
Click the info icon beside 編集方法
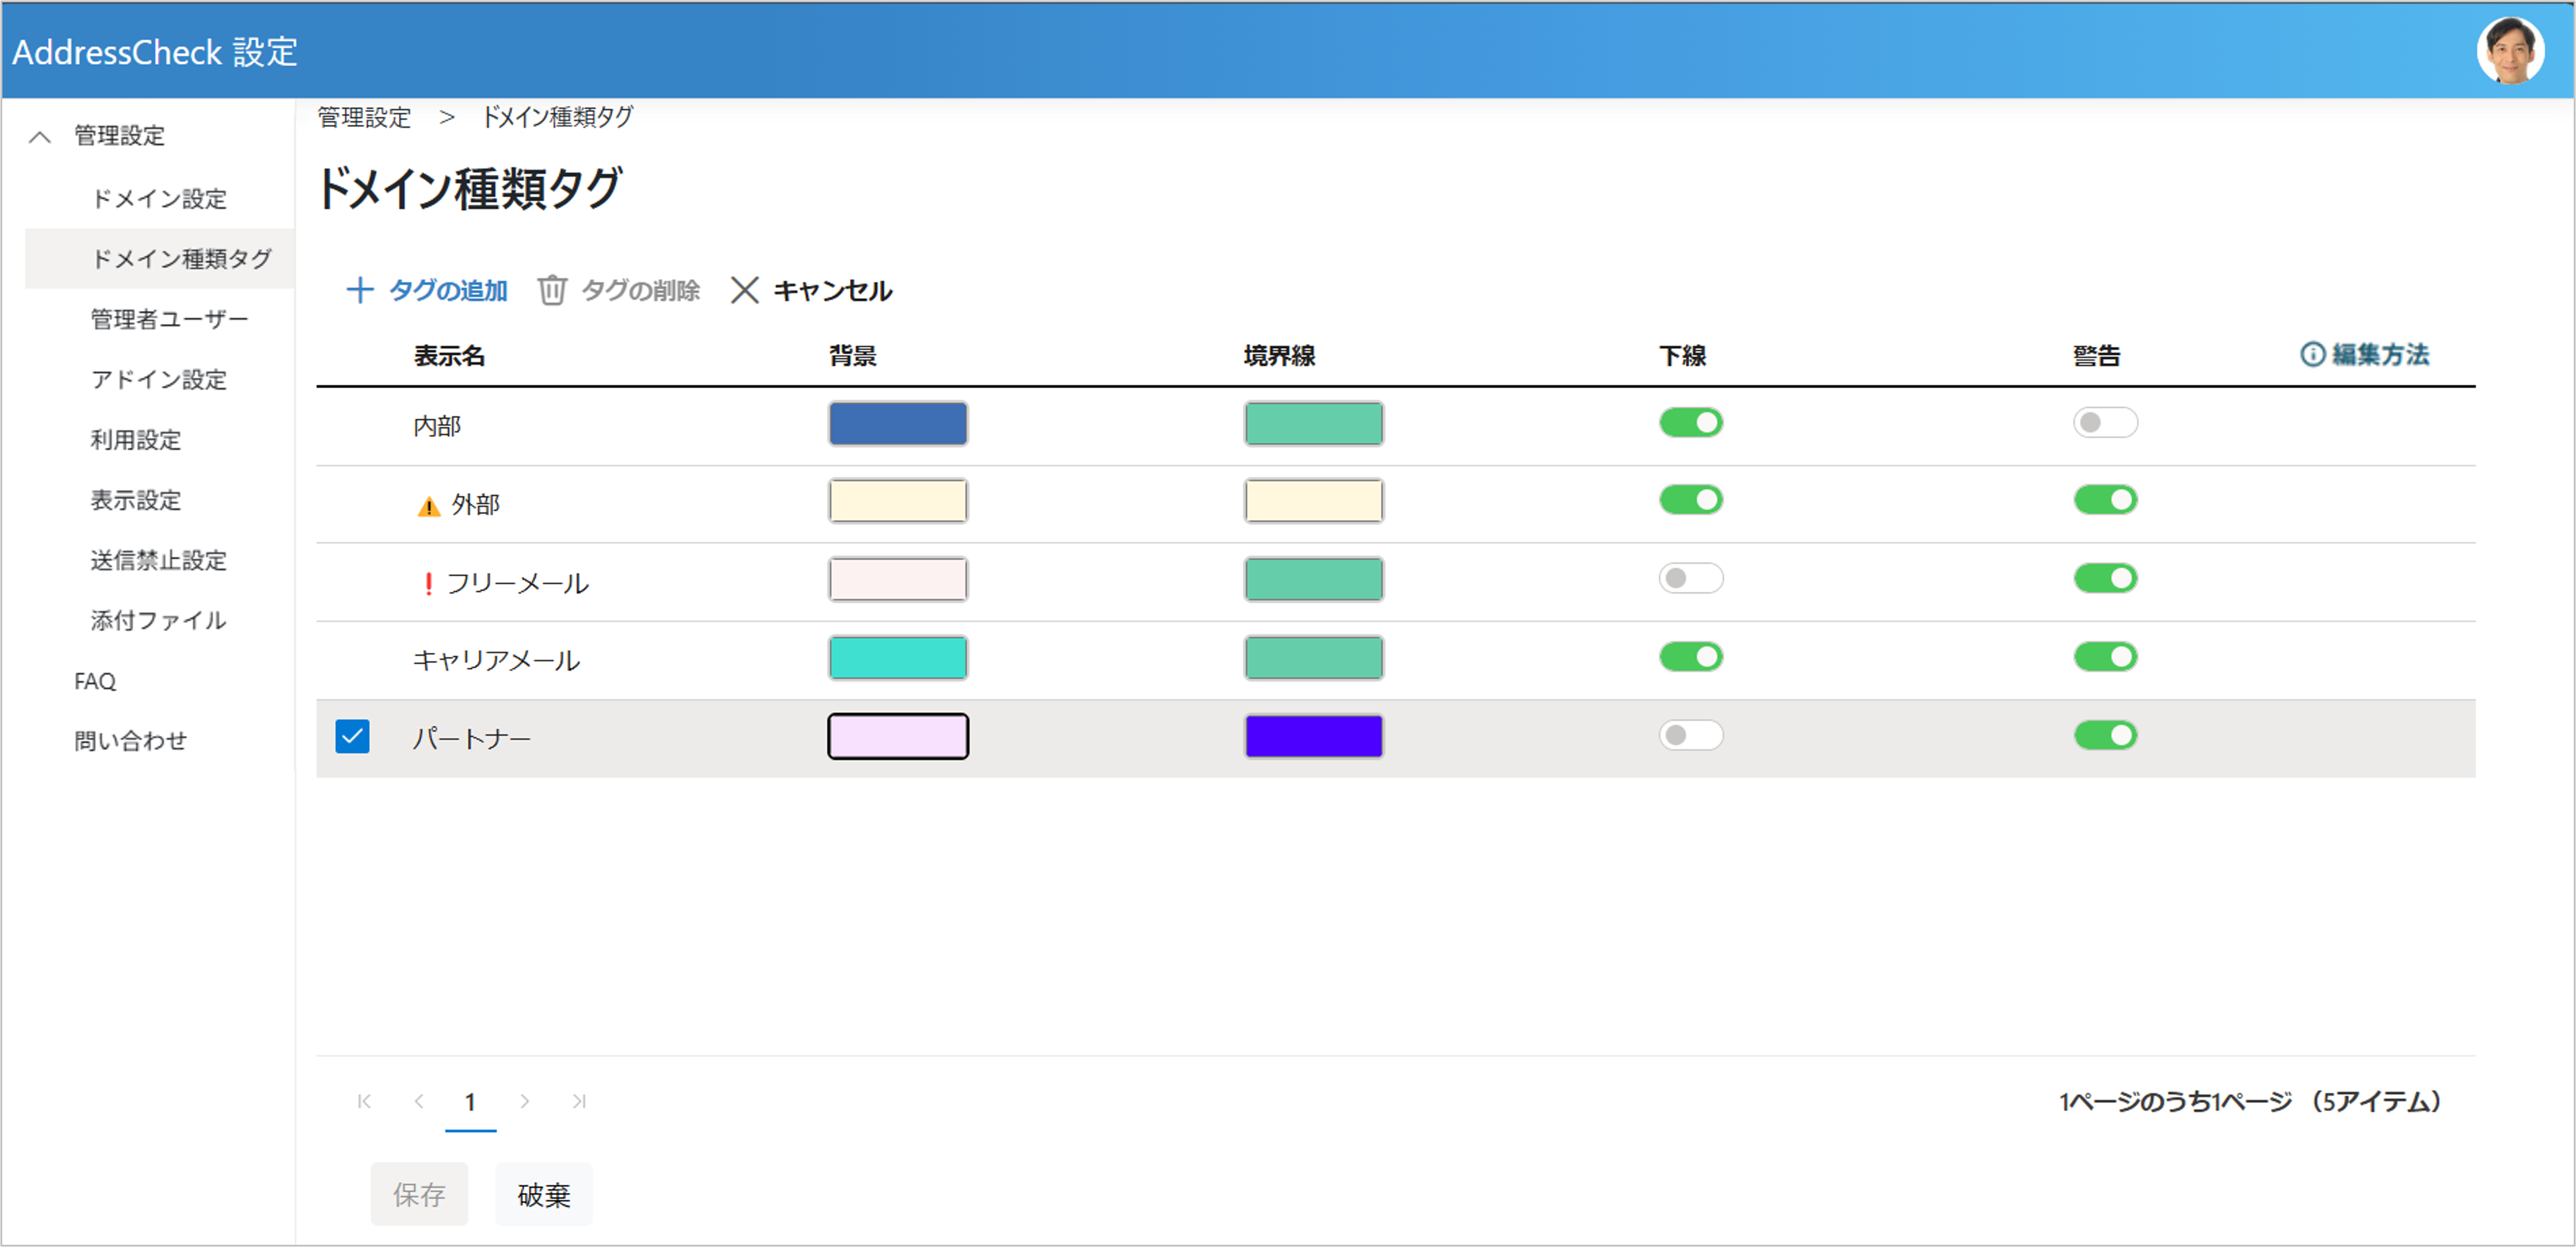pos(2312,355)
